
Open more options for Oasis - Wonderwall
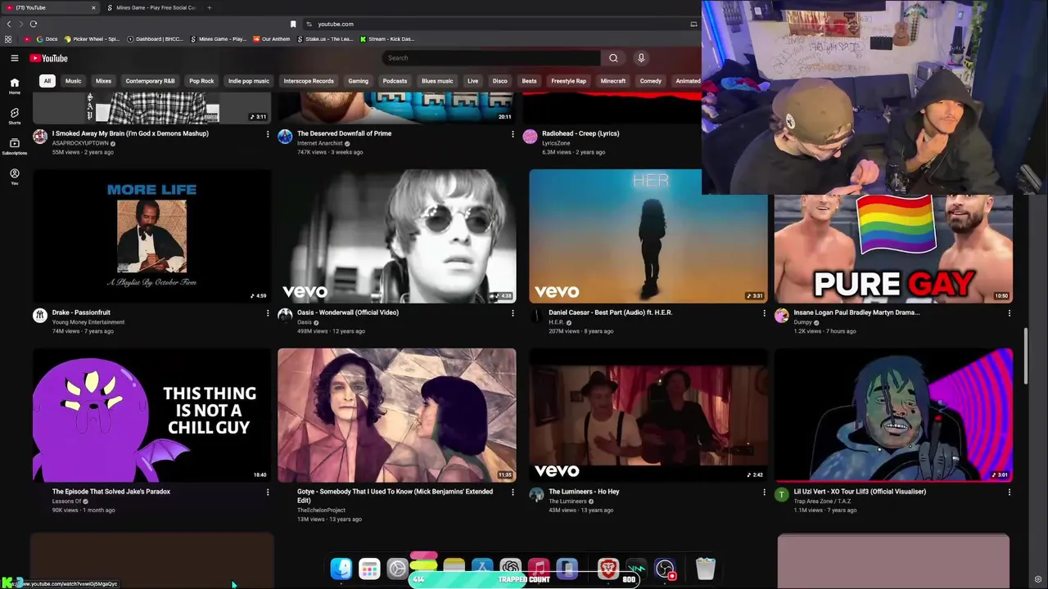pyautogui.click(x=513, y=313)
